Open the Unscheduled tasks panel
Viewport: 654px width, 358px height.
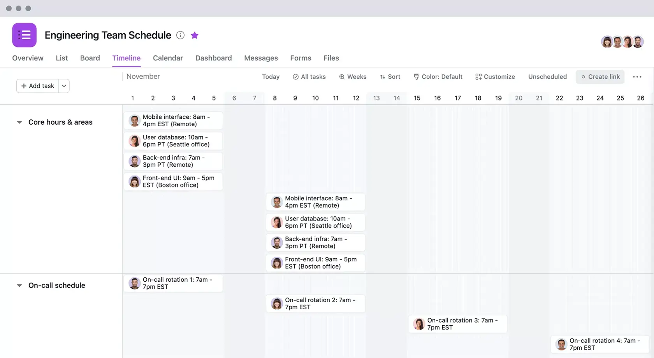tap(547, 77)
